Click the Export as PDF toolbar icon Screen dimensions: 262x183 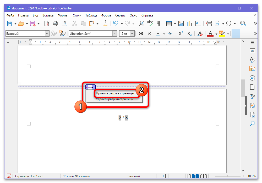pos(47,24)
